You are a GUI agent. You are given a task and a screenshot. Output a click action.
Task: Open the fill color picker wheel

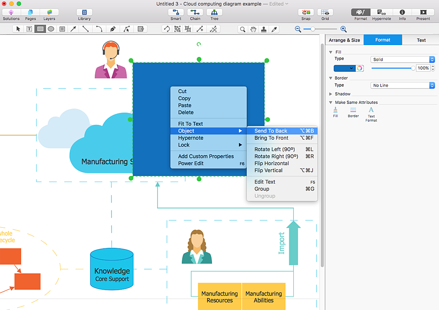[360, 68]
